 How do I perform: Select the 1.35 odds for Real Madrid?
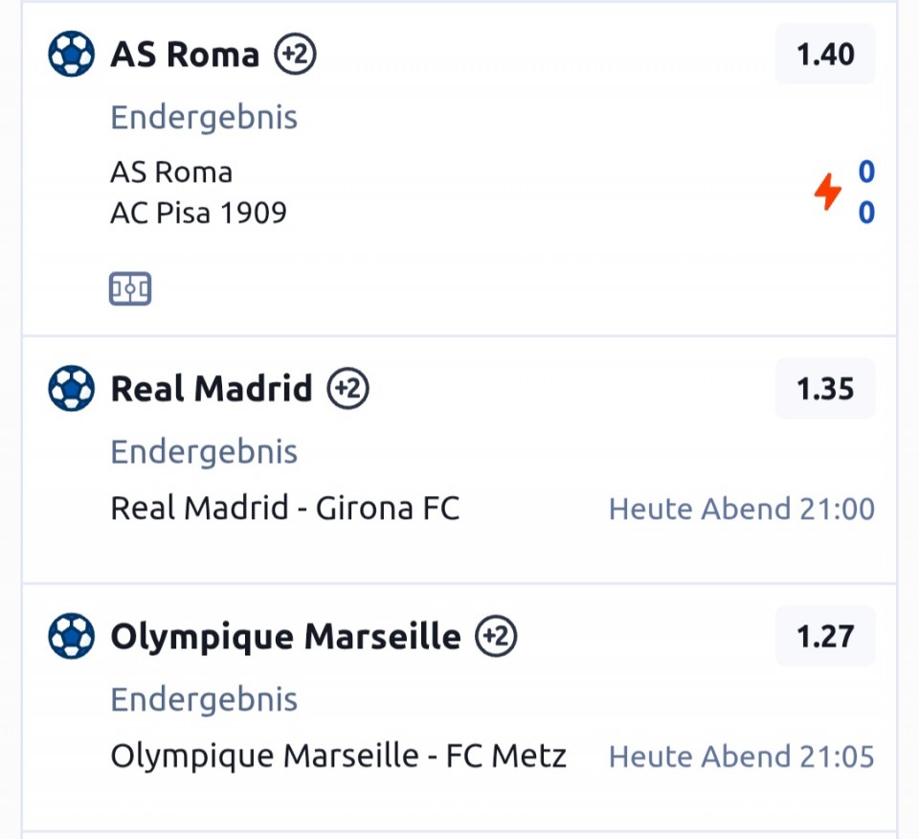pyautogui.click(x=825, y=389)
